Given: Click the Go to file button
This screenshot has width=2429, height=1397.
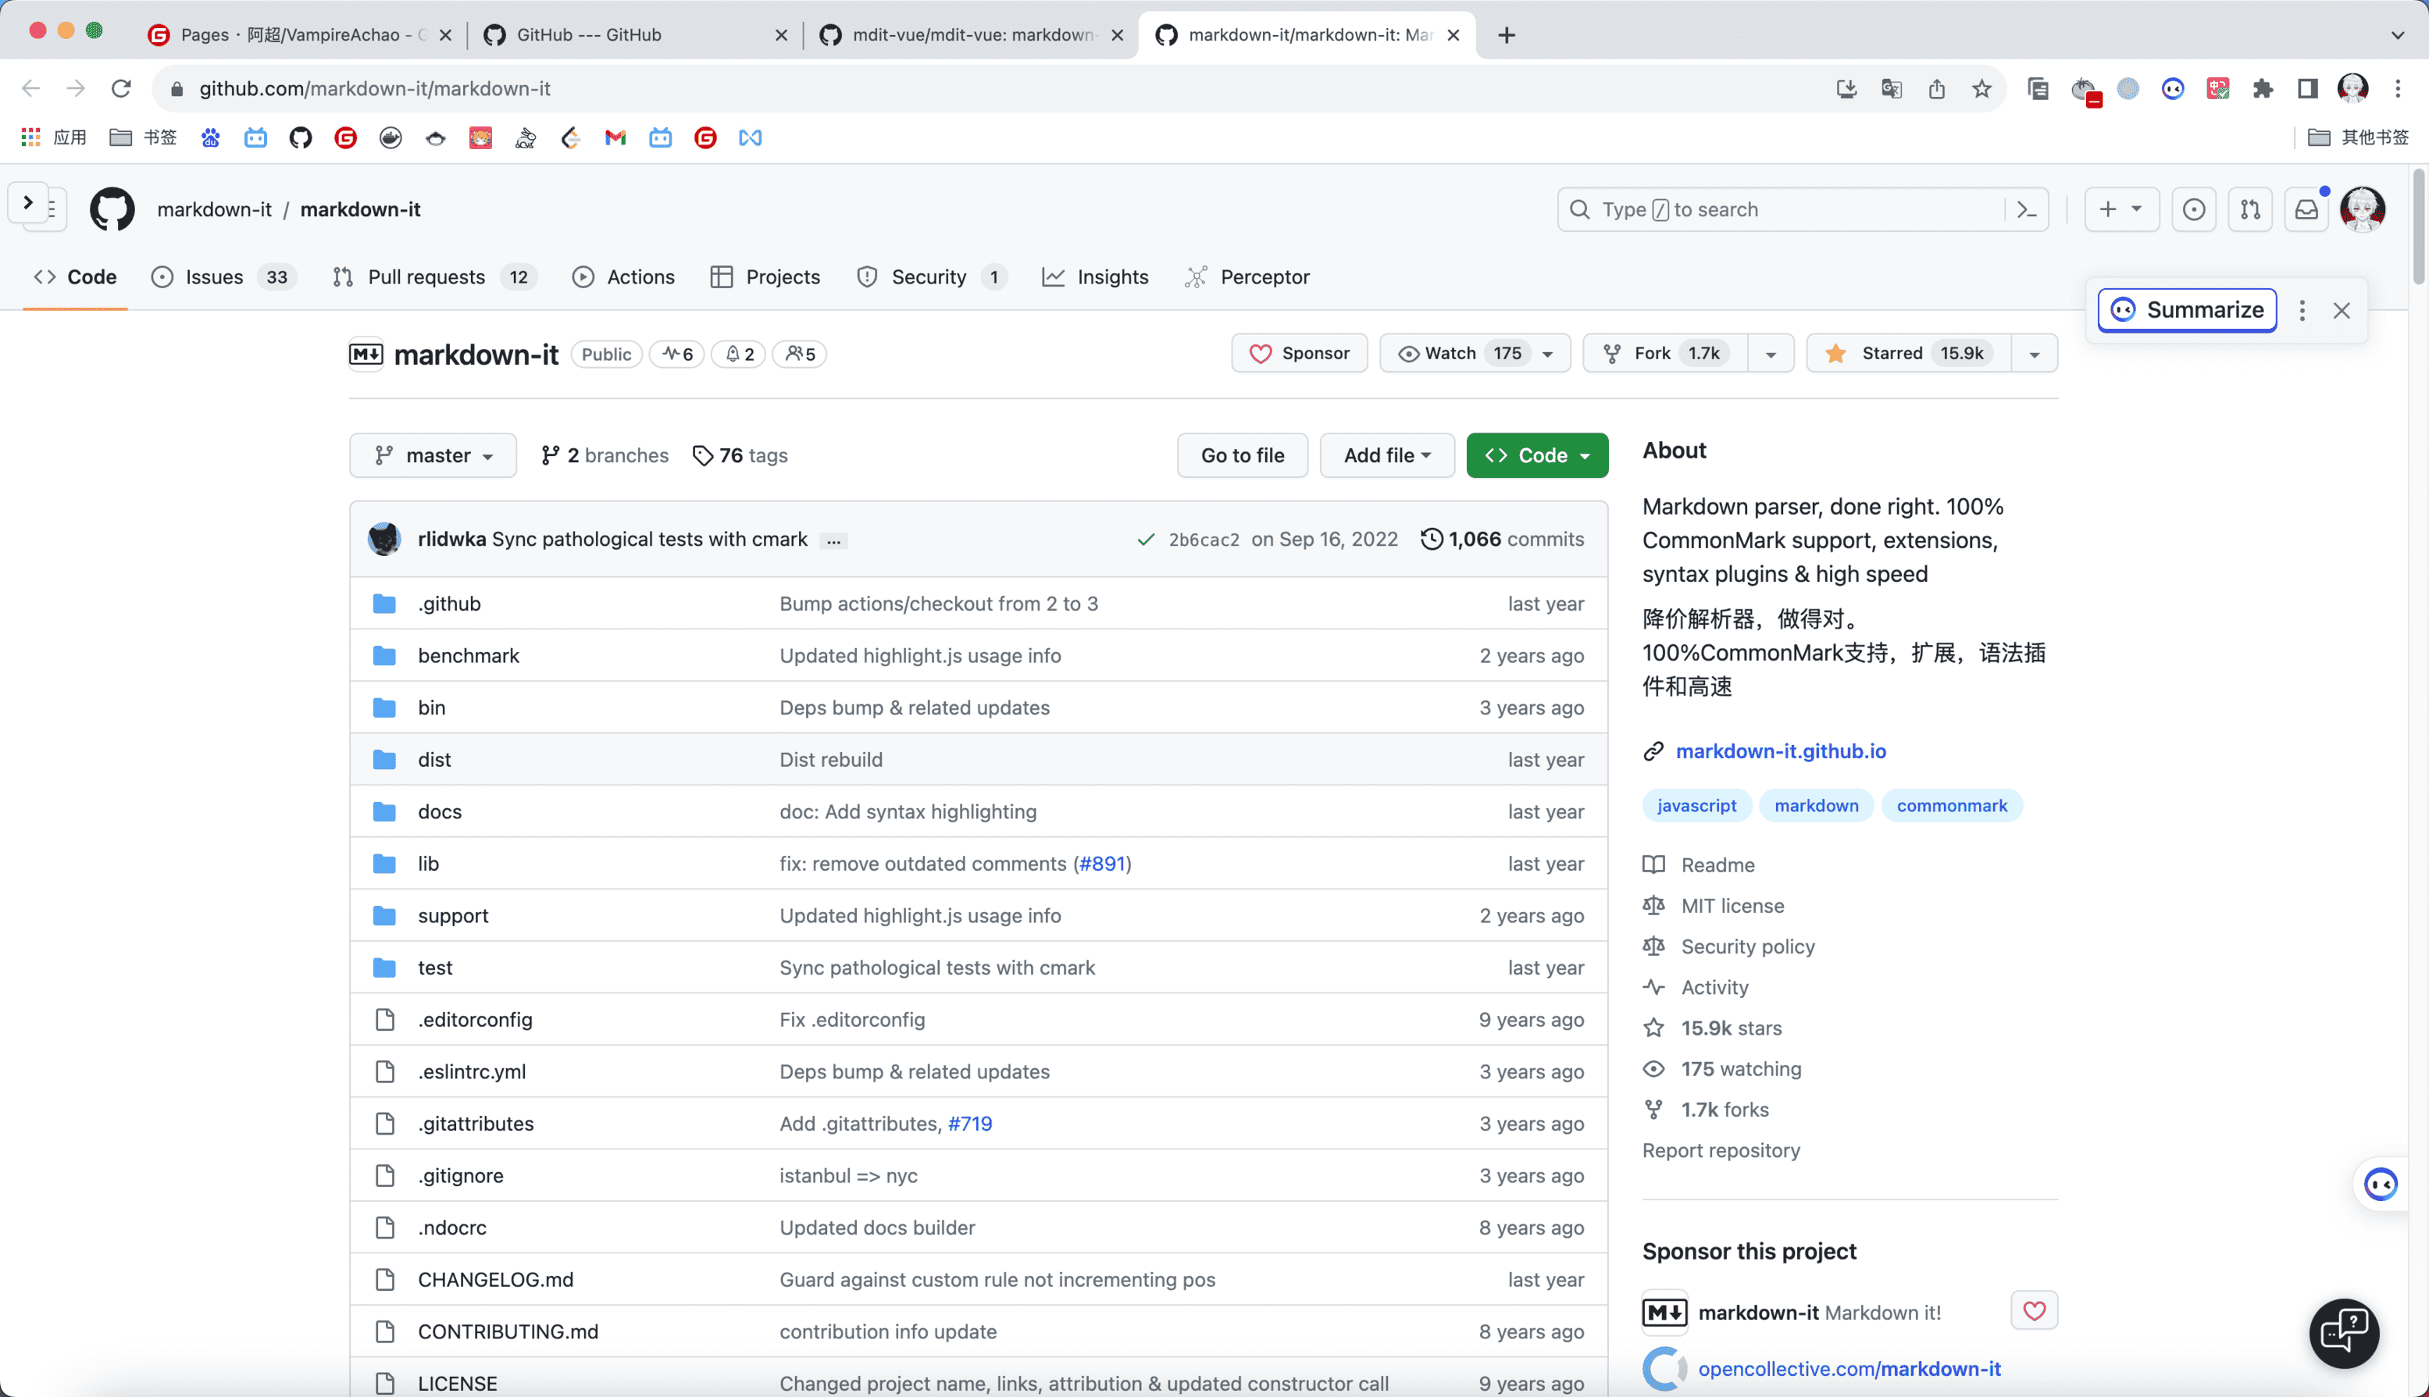Looking at the screenshot, I should point(1242,456).
